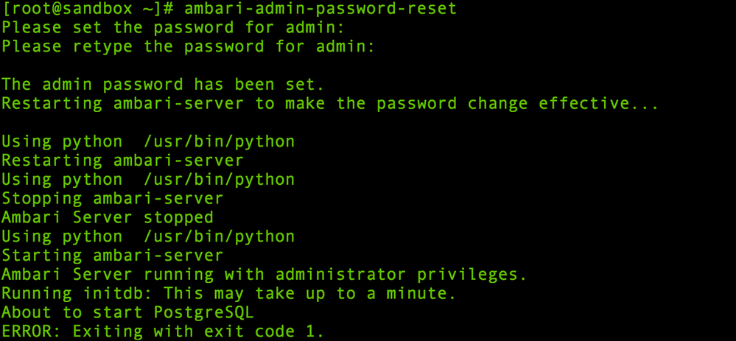Select the "Please set the password" line
Screen dimensions: 736x341
point(173,28)
